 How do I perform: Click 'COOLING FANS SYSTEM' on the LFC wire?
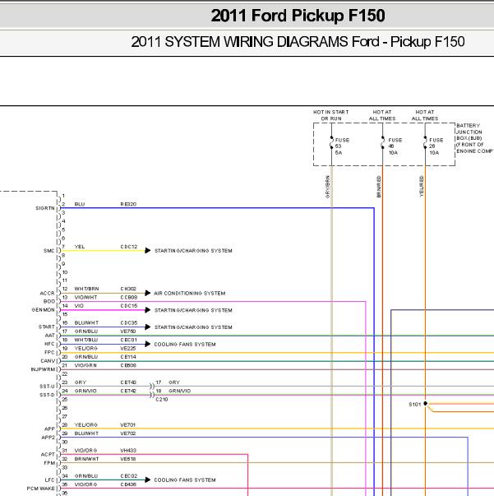pos(185,480)
